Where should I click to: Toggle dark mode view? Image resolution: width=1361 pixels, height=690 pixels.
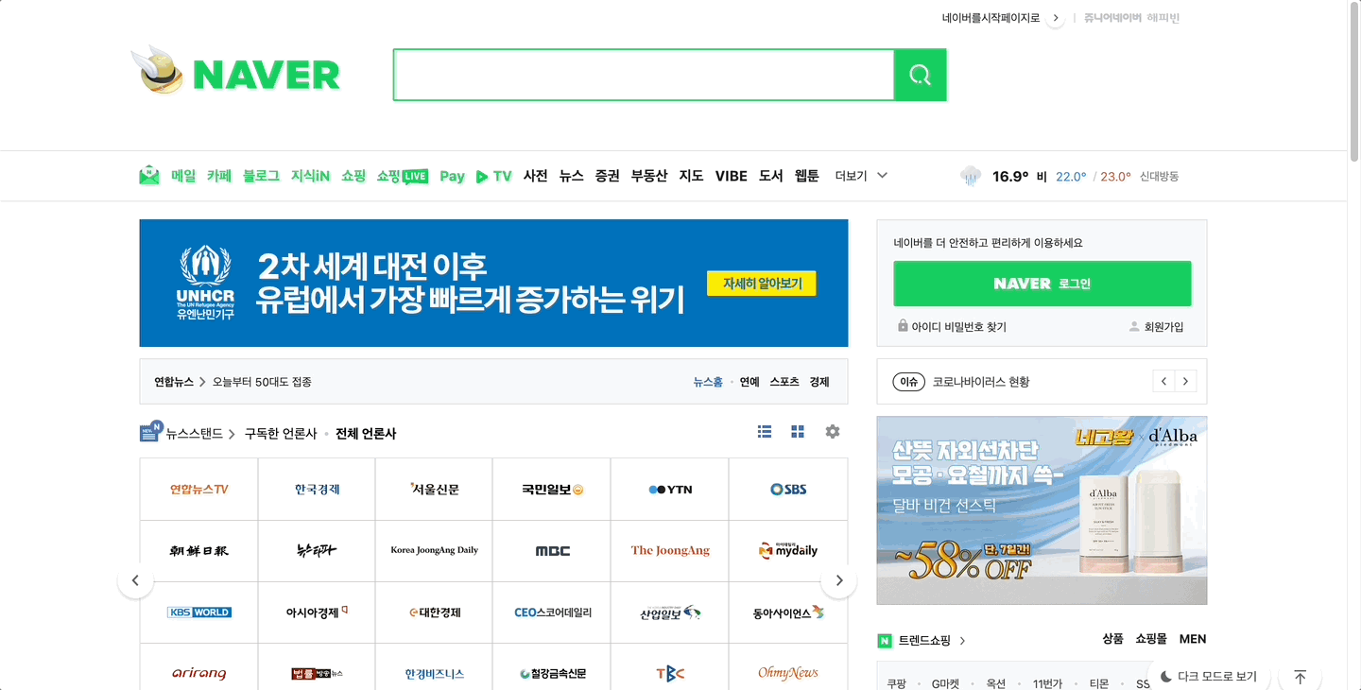point(1209,677)
